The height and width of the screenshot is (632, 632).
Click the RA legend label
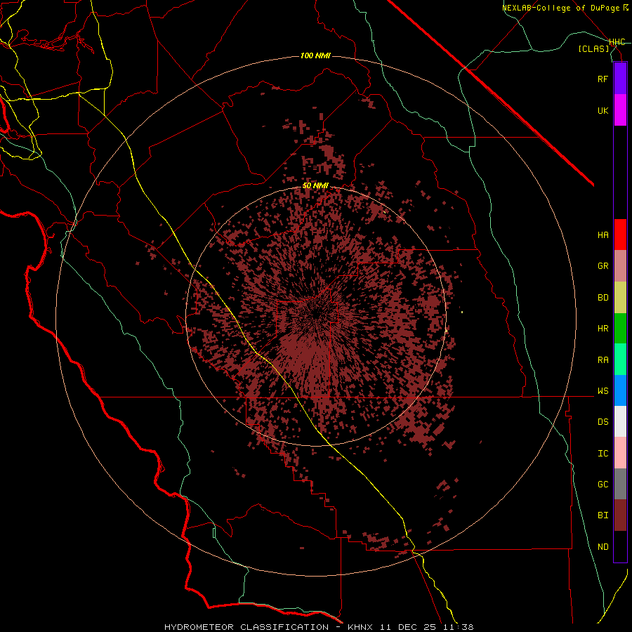click(603, 360)
